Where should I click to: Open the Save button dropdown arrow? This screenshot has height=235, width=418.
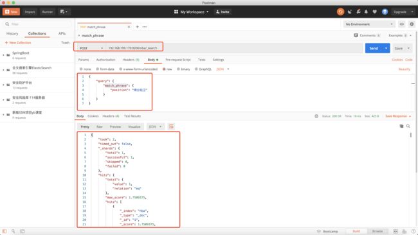pos(408,48)
